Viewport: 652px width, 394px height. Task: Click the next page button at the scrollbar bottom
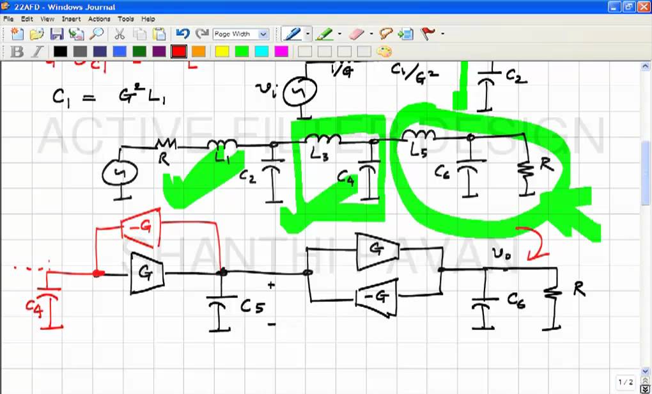(646, 390)
